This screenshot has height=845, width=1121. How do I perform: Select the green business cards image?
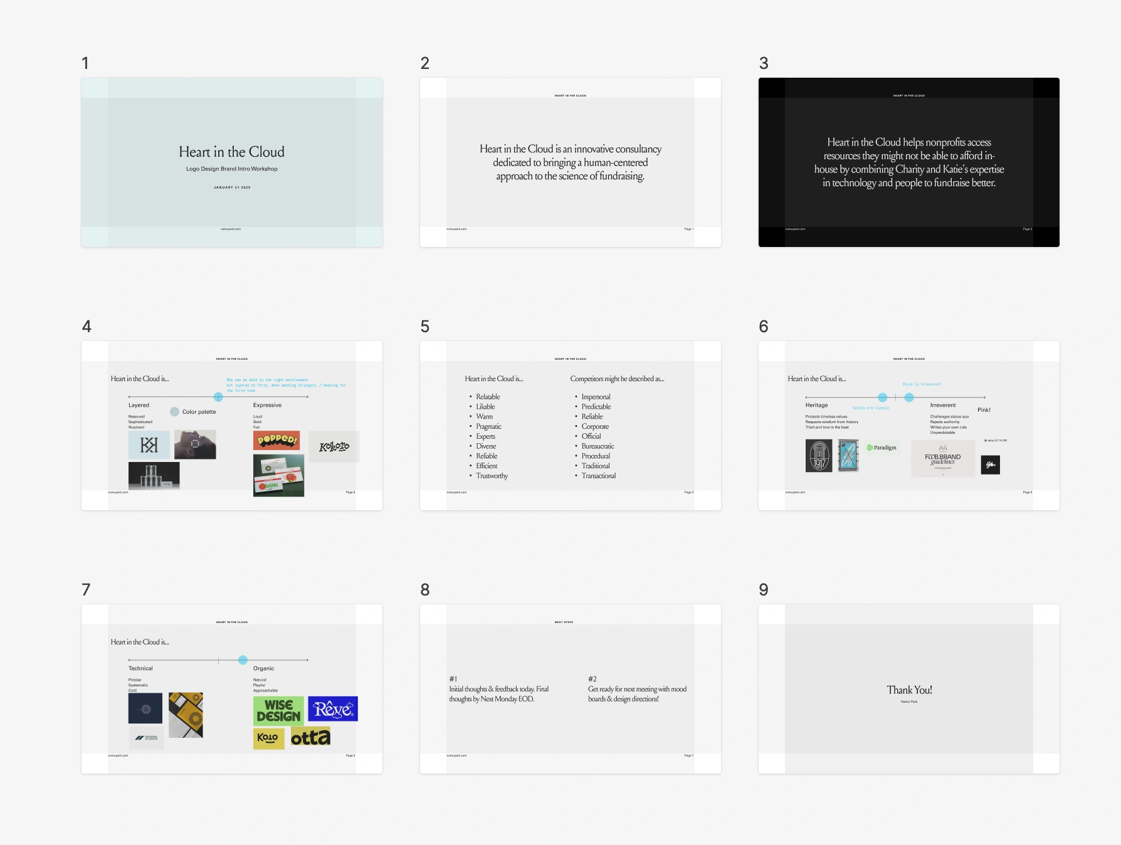[x=279, y=476]
